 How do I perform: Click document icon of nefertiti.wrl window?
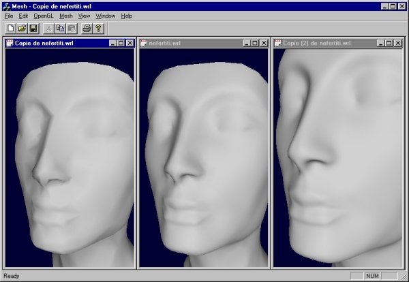(144, 43)
